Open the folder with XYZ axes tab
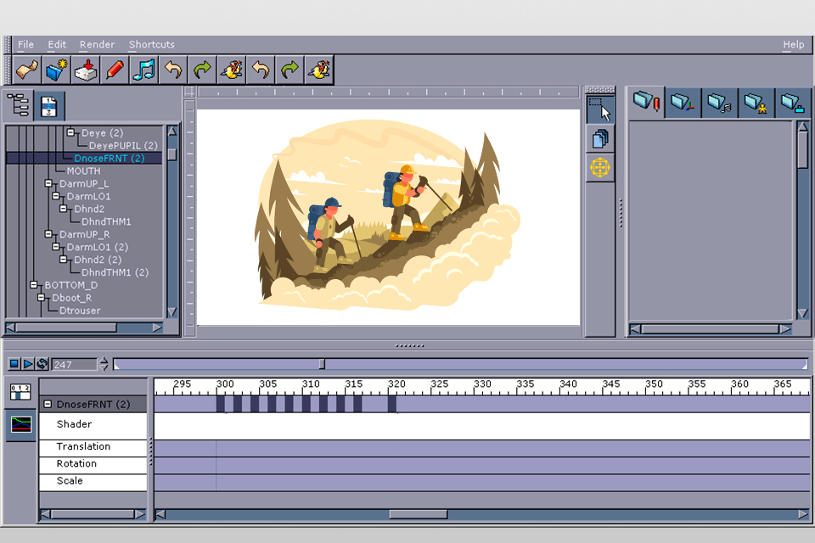 (683, 103)
